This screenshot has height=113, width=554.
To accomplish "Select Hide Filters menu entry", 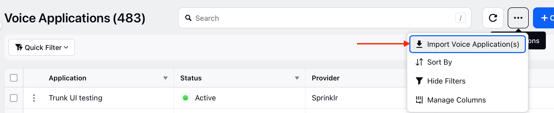I will [x=467, y=81].
